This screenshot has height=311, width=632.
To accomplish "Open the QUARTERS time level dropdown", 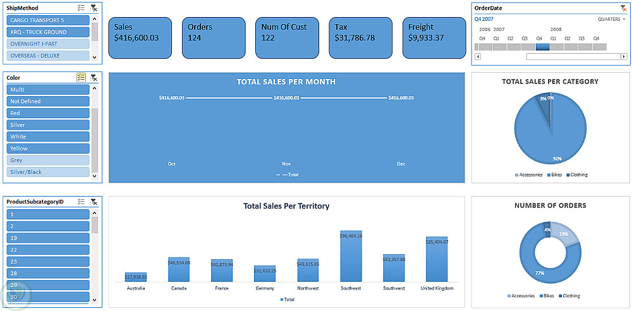I will [x=611, y=19].
